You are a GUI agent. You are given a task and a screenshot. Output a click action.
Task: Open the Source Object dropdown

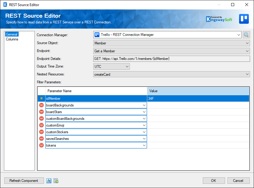(x=247, y=43)
